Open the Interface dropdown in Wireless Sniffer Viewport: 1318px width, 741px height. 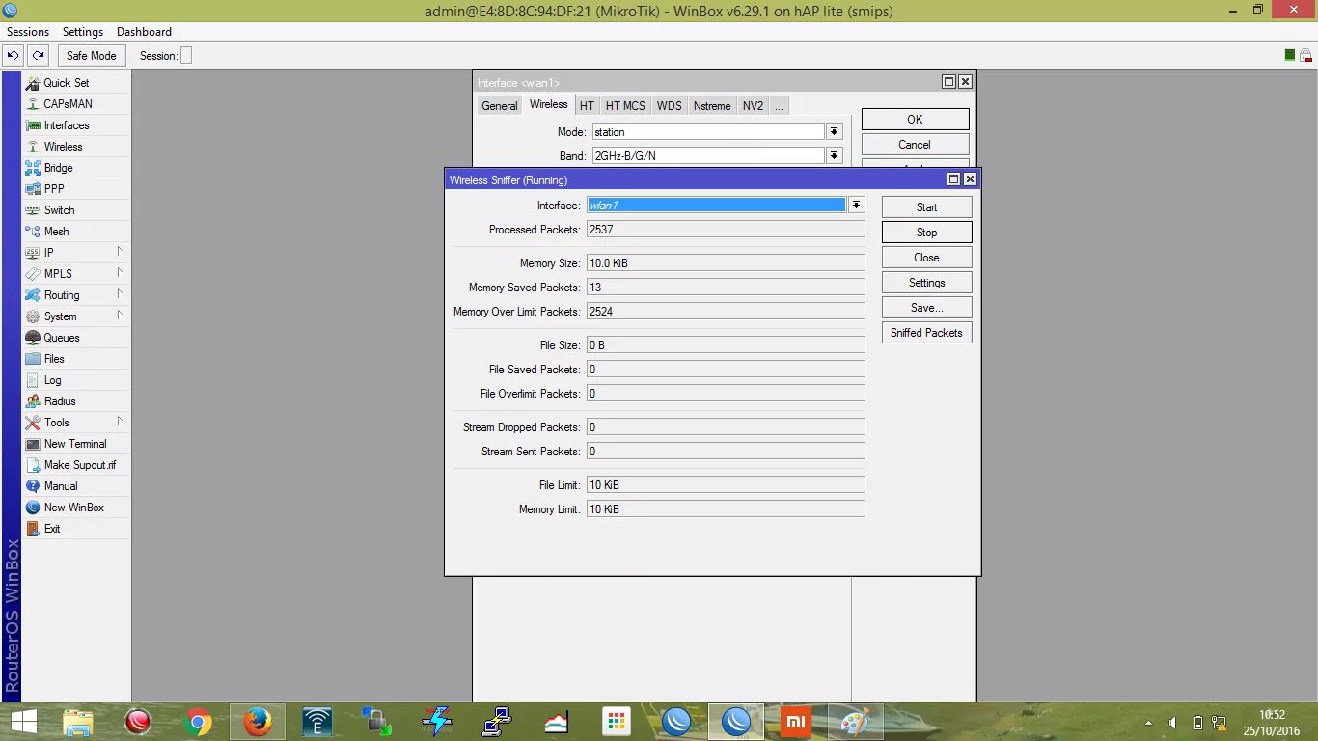coord(856,205)
